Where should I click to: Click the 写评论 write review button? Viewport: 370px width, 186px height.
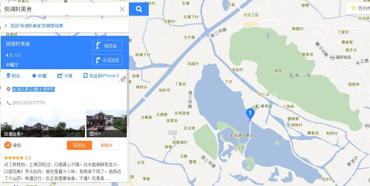(79, 145)
